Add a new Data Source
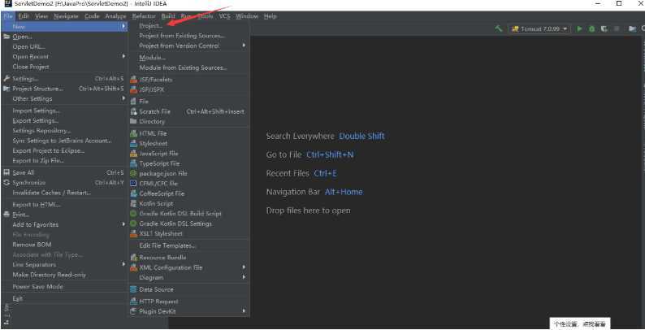 pyautogui.click(x=156, y=289)
